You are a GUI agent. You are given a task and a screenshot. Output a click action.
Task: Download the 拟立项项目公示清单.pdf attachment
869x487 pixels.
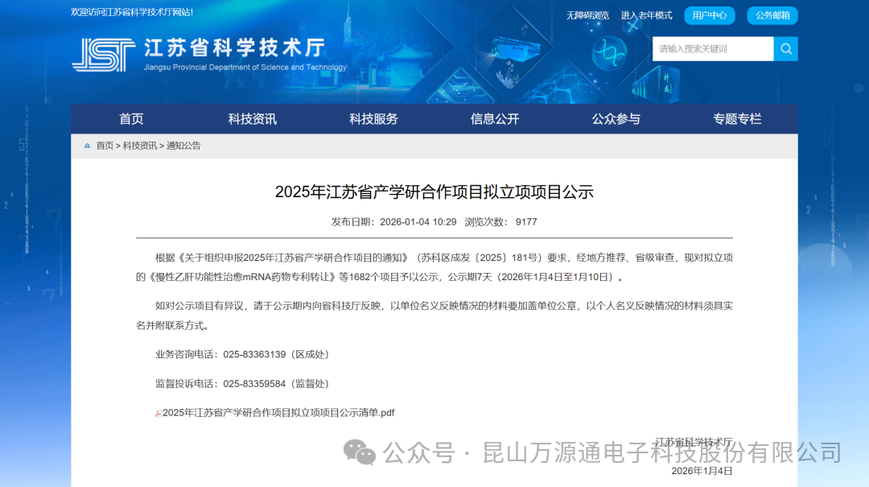click(x=278, y=413)
